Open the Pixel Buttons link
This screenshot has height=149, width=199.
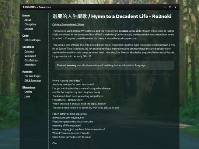(x=31, y=60)
